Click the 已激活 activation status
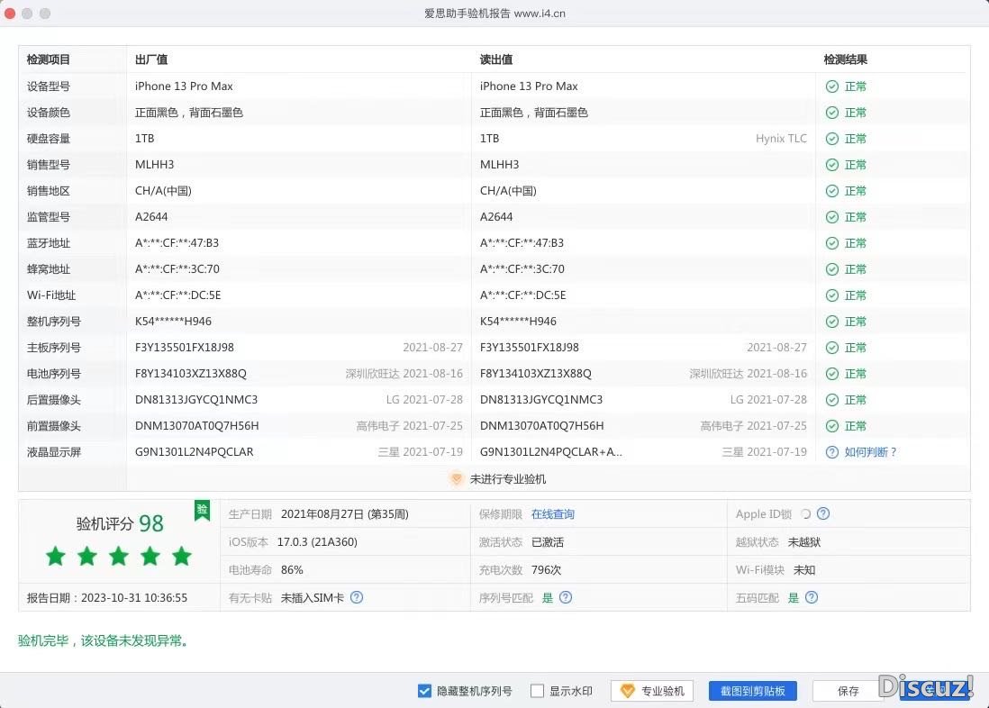Viewport: 989px width, 708px height. 548,542
